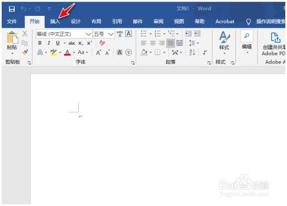
Task: Open the font size dropdown
Action: pyautogui.click(x=111, y=34)
